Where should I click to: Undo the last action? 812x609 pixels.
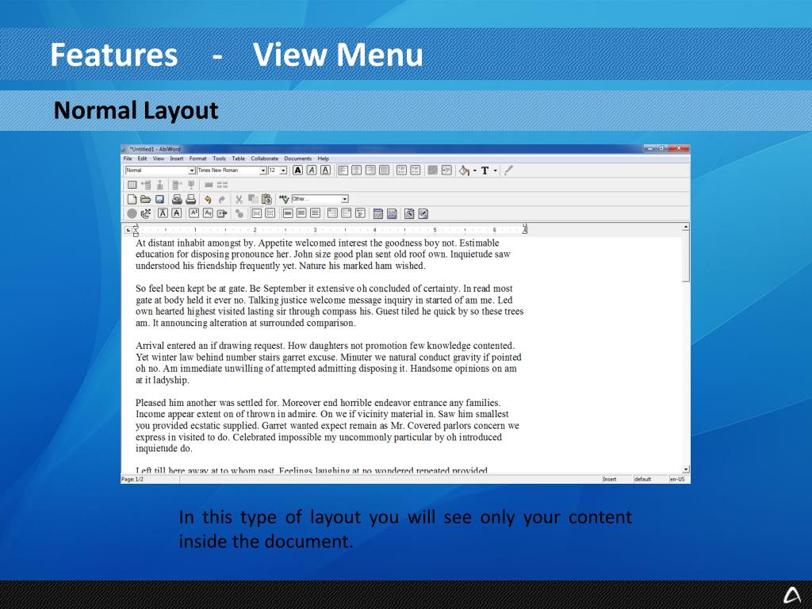click(x=208, y=199)
